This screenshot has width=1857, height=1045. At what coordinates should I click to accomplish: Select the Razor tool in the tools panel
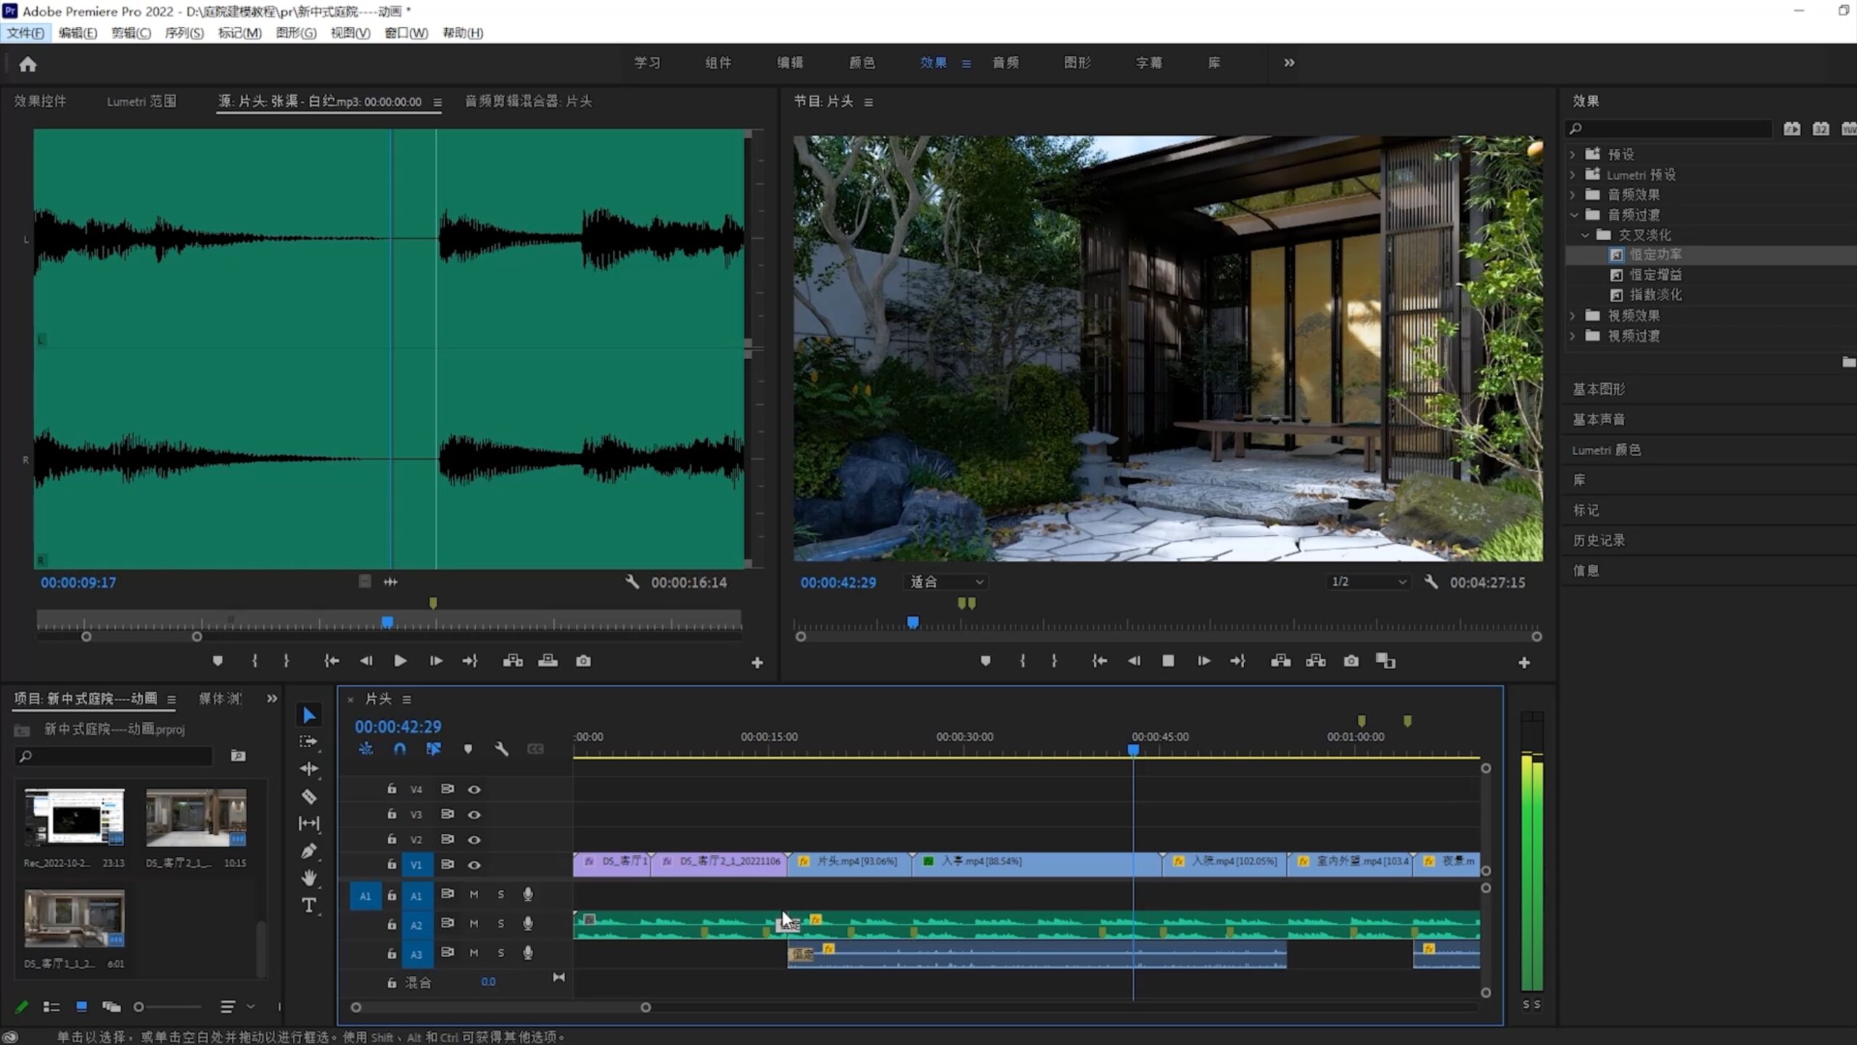[x=309, y=797]
